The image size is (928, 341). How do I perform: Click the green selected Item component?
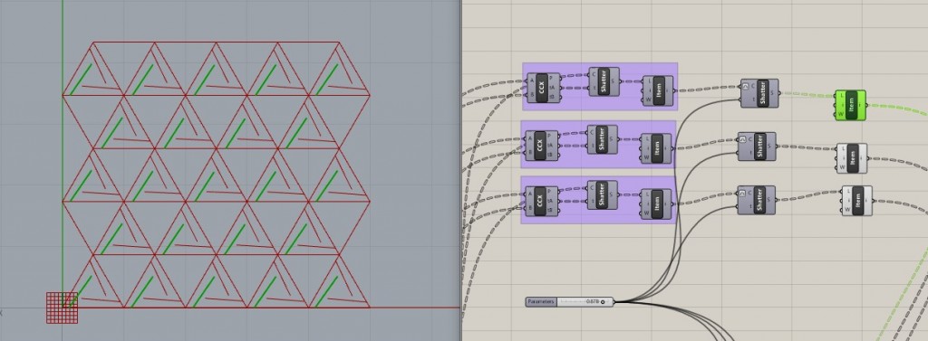click(x=850, y=105)
